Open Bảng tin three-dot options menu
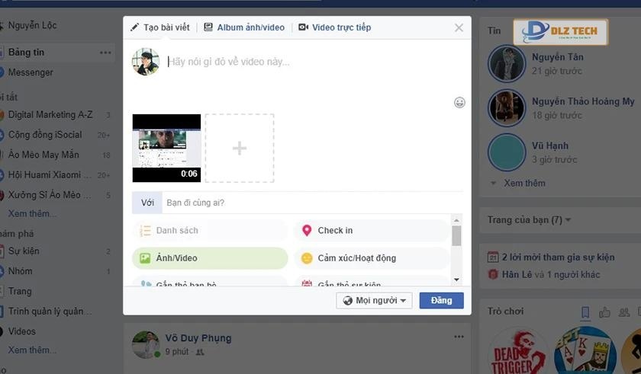 (105, 53)
